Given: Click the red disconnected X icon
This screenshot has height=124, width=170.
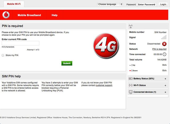Looking at the screenshot, I should (164, 44).
